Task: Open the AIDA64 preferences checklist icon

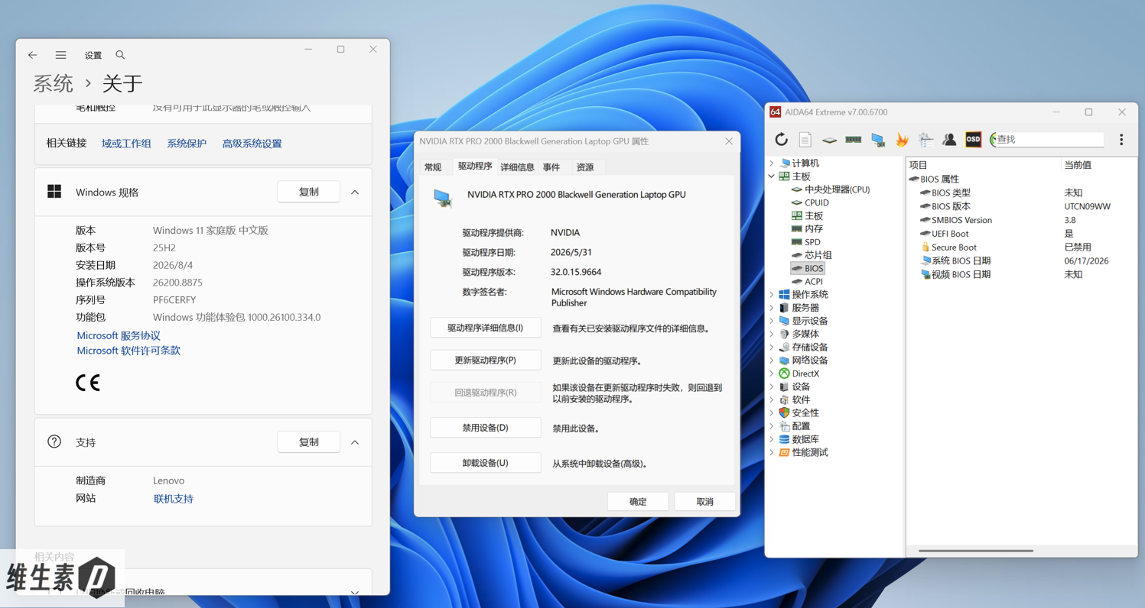Action: (925, 140)
